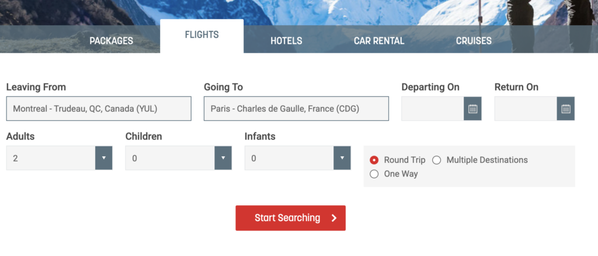
Task: Switch to the Hotels tab
Action: pyautogui.click(x=286, y=41)
